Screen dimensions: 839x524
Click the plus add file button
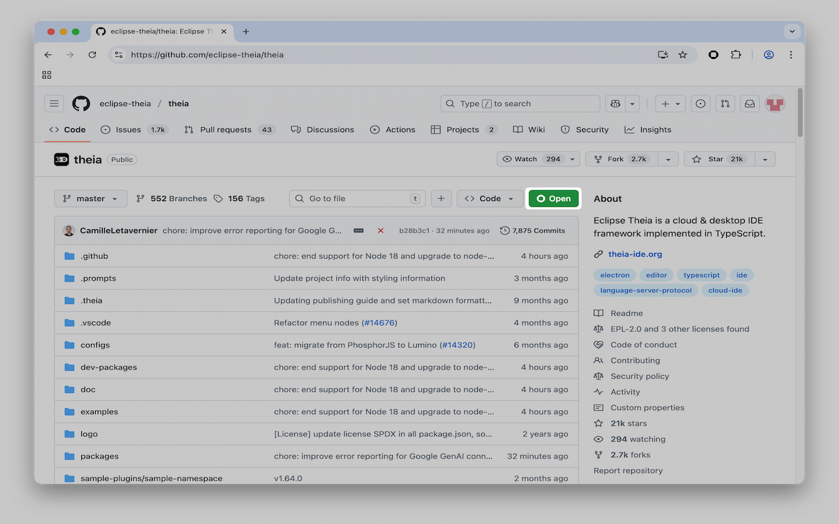441,198
